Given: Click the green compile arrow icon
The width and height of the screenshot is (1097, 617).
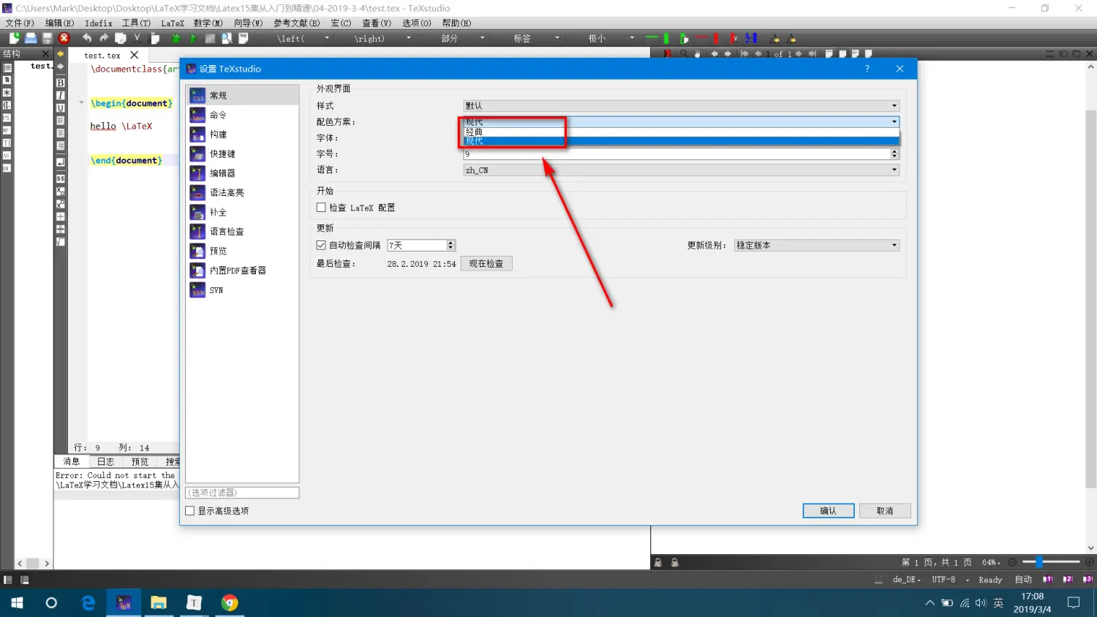Looking at the screenshot, I should (x=193, y=38).
